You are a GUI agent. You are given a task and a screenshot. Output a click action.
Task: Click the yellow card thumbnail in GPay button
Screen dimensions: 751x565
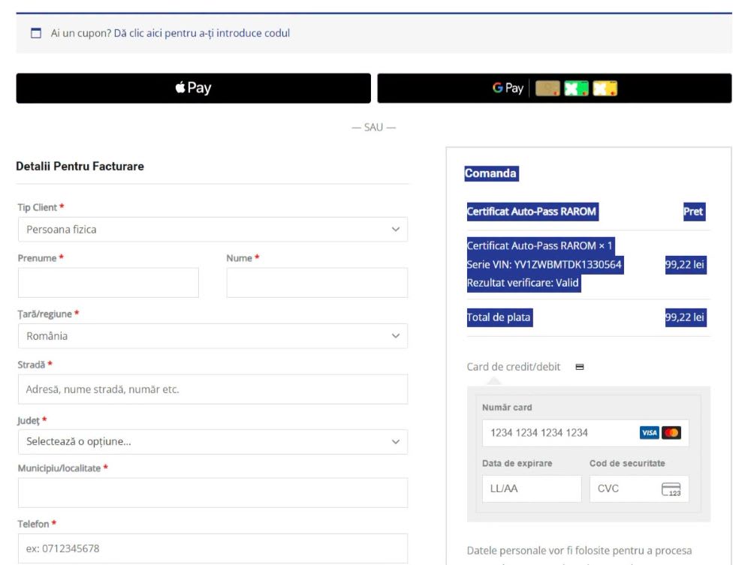pos(605,89)
